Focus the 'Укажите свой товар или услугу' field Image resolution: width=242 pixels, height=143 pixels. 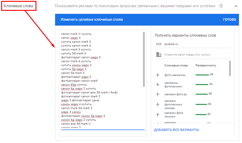pos(196,55)
